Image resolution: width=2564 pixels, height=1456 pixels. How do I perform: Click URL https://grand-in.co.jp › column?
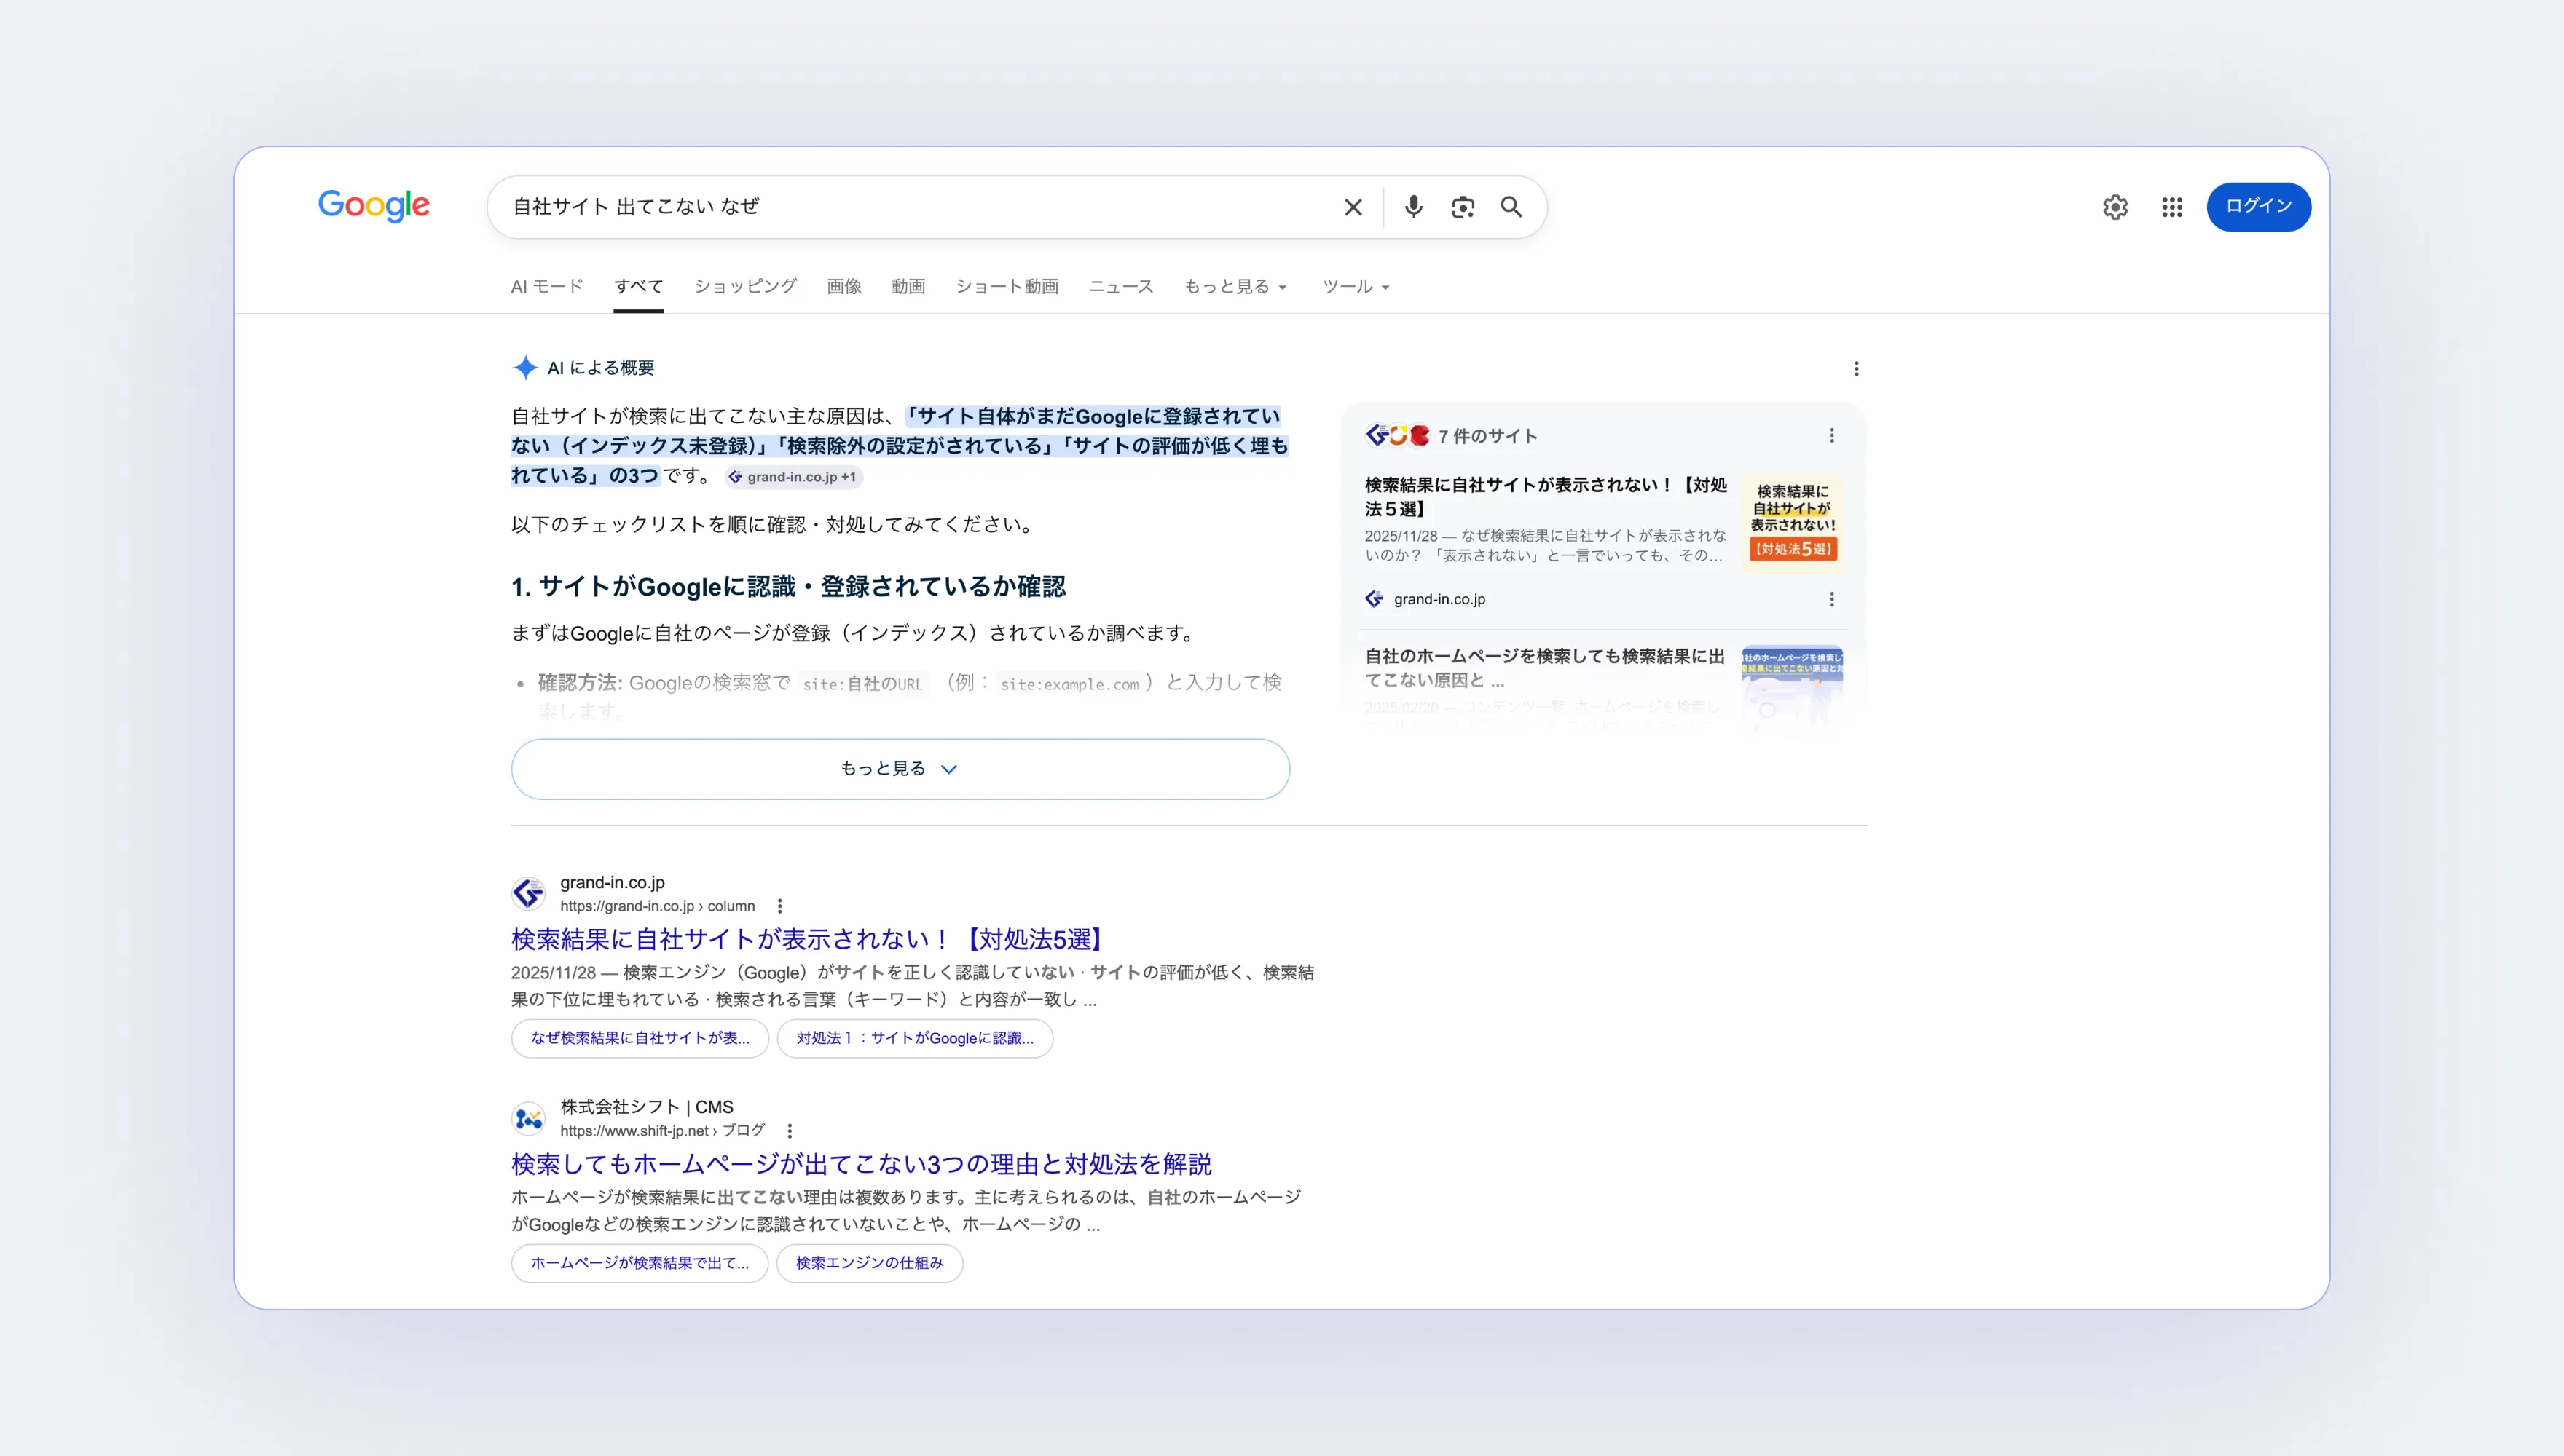coord(657,906)
